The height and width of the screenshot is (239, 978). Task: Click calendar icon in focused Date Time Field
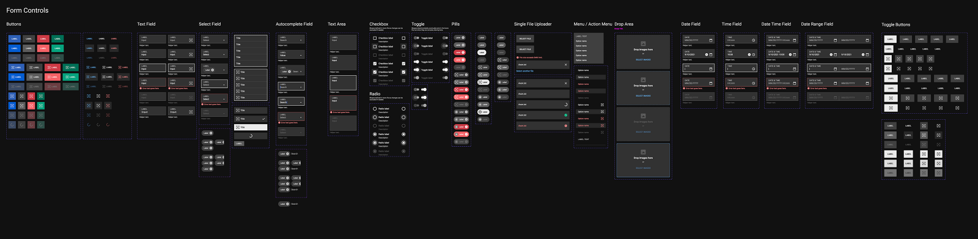click(x=795, y=68)
